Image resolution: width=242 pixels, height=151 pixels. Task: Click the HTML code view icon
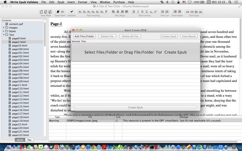62,12
